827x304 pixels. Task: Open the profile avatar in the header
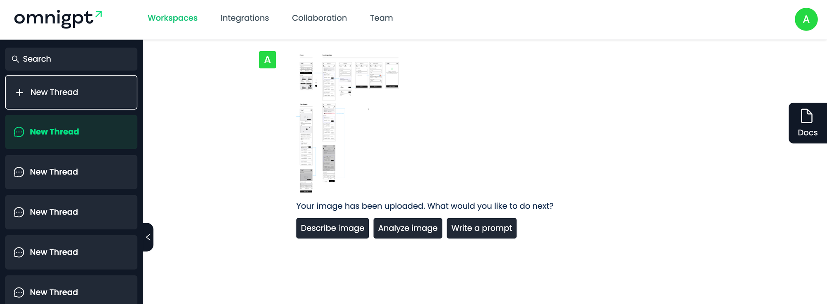pyautogui.click(x=806, y=19)
